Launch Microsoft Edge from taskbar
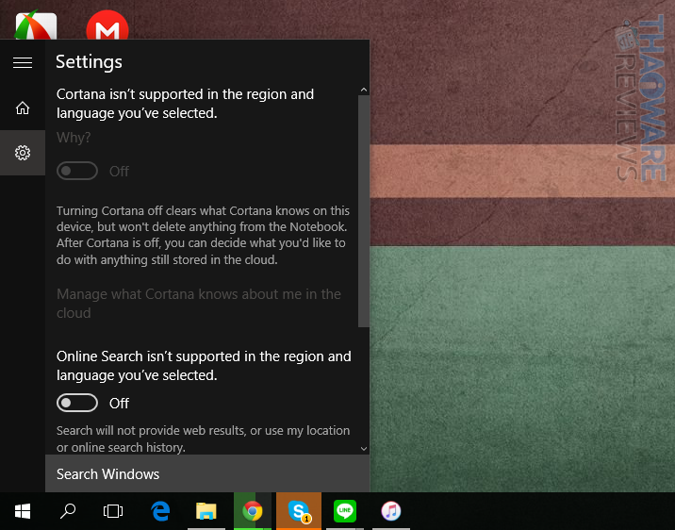 point(160,511)
